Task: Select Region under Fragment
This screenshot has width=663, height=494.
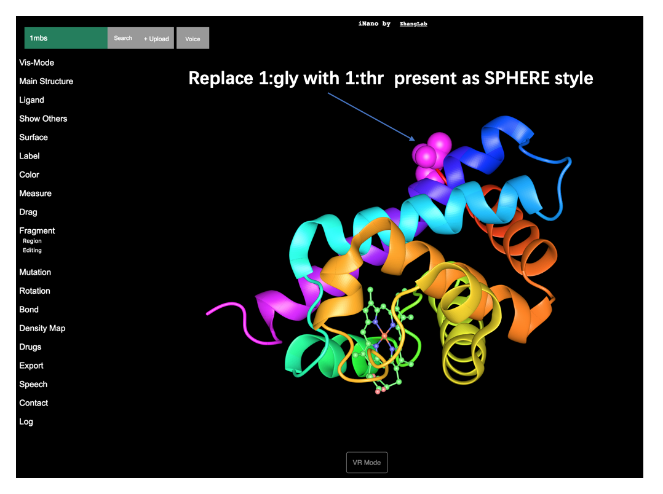Action: click(32, 241)
